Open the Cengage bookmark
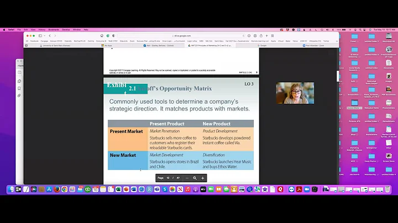 coord(44,41)
